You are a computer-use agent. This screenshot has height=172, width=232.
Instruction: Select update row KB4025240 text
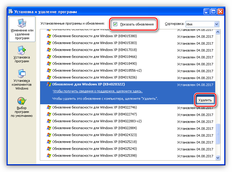(94, 149)
